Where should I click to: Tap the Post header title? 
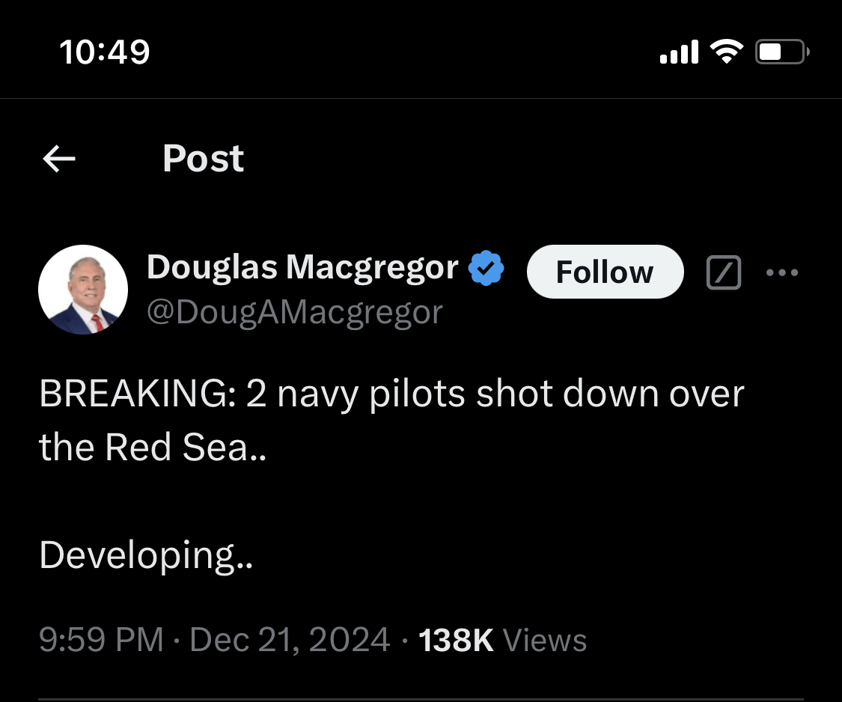pos(203,159)
